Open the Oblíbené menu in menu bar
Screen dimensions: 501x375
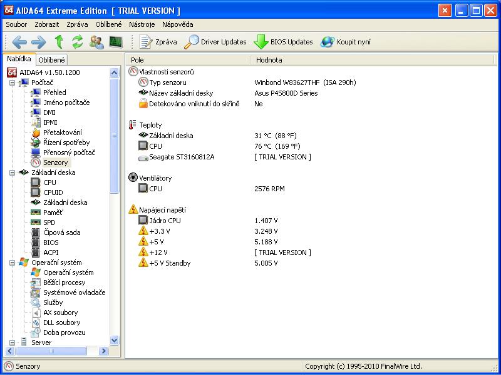(108, 24)
